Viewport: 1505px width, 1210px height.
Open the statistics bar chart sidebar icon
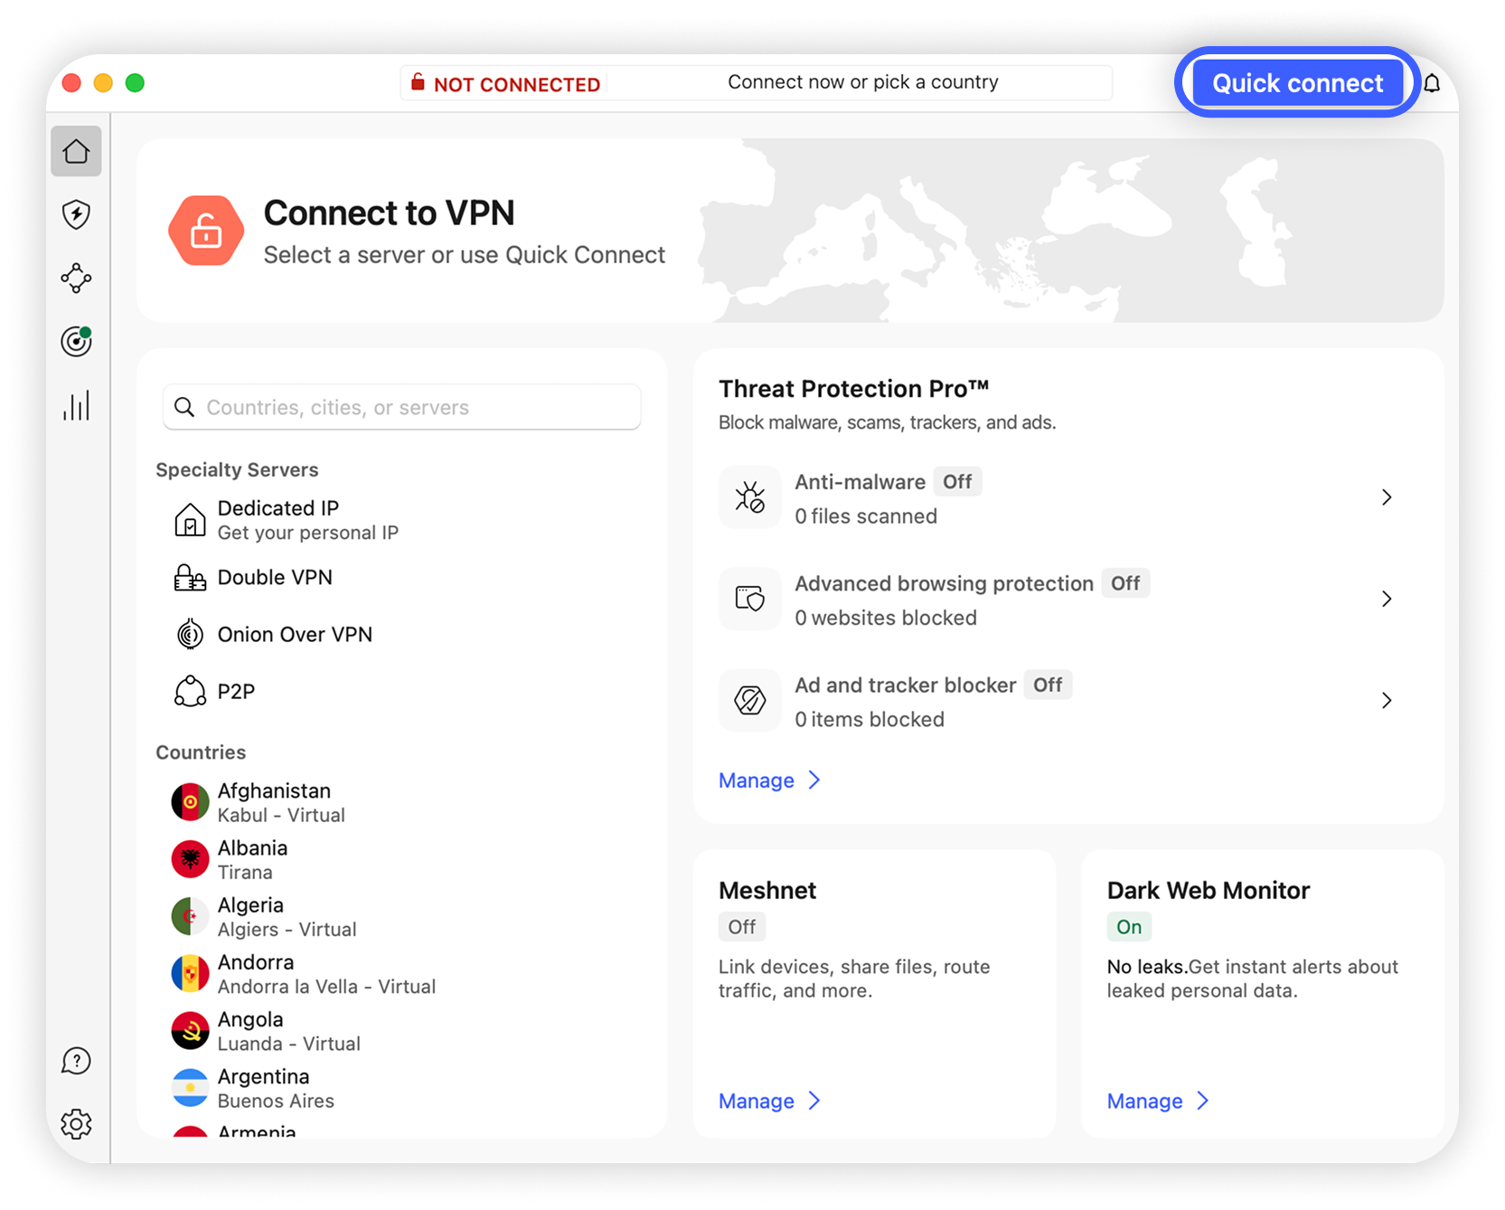(x=76, y=406)
